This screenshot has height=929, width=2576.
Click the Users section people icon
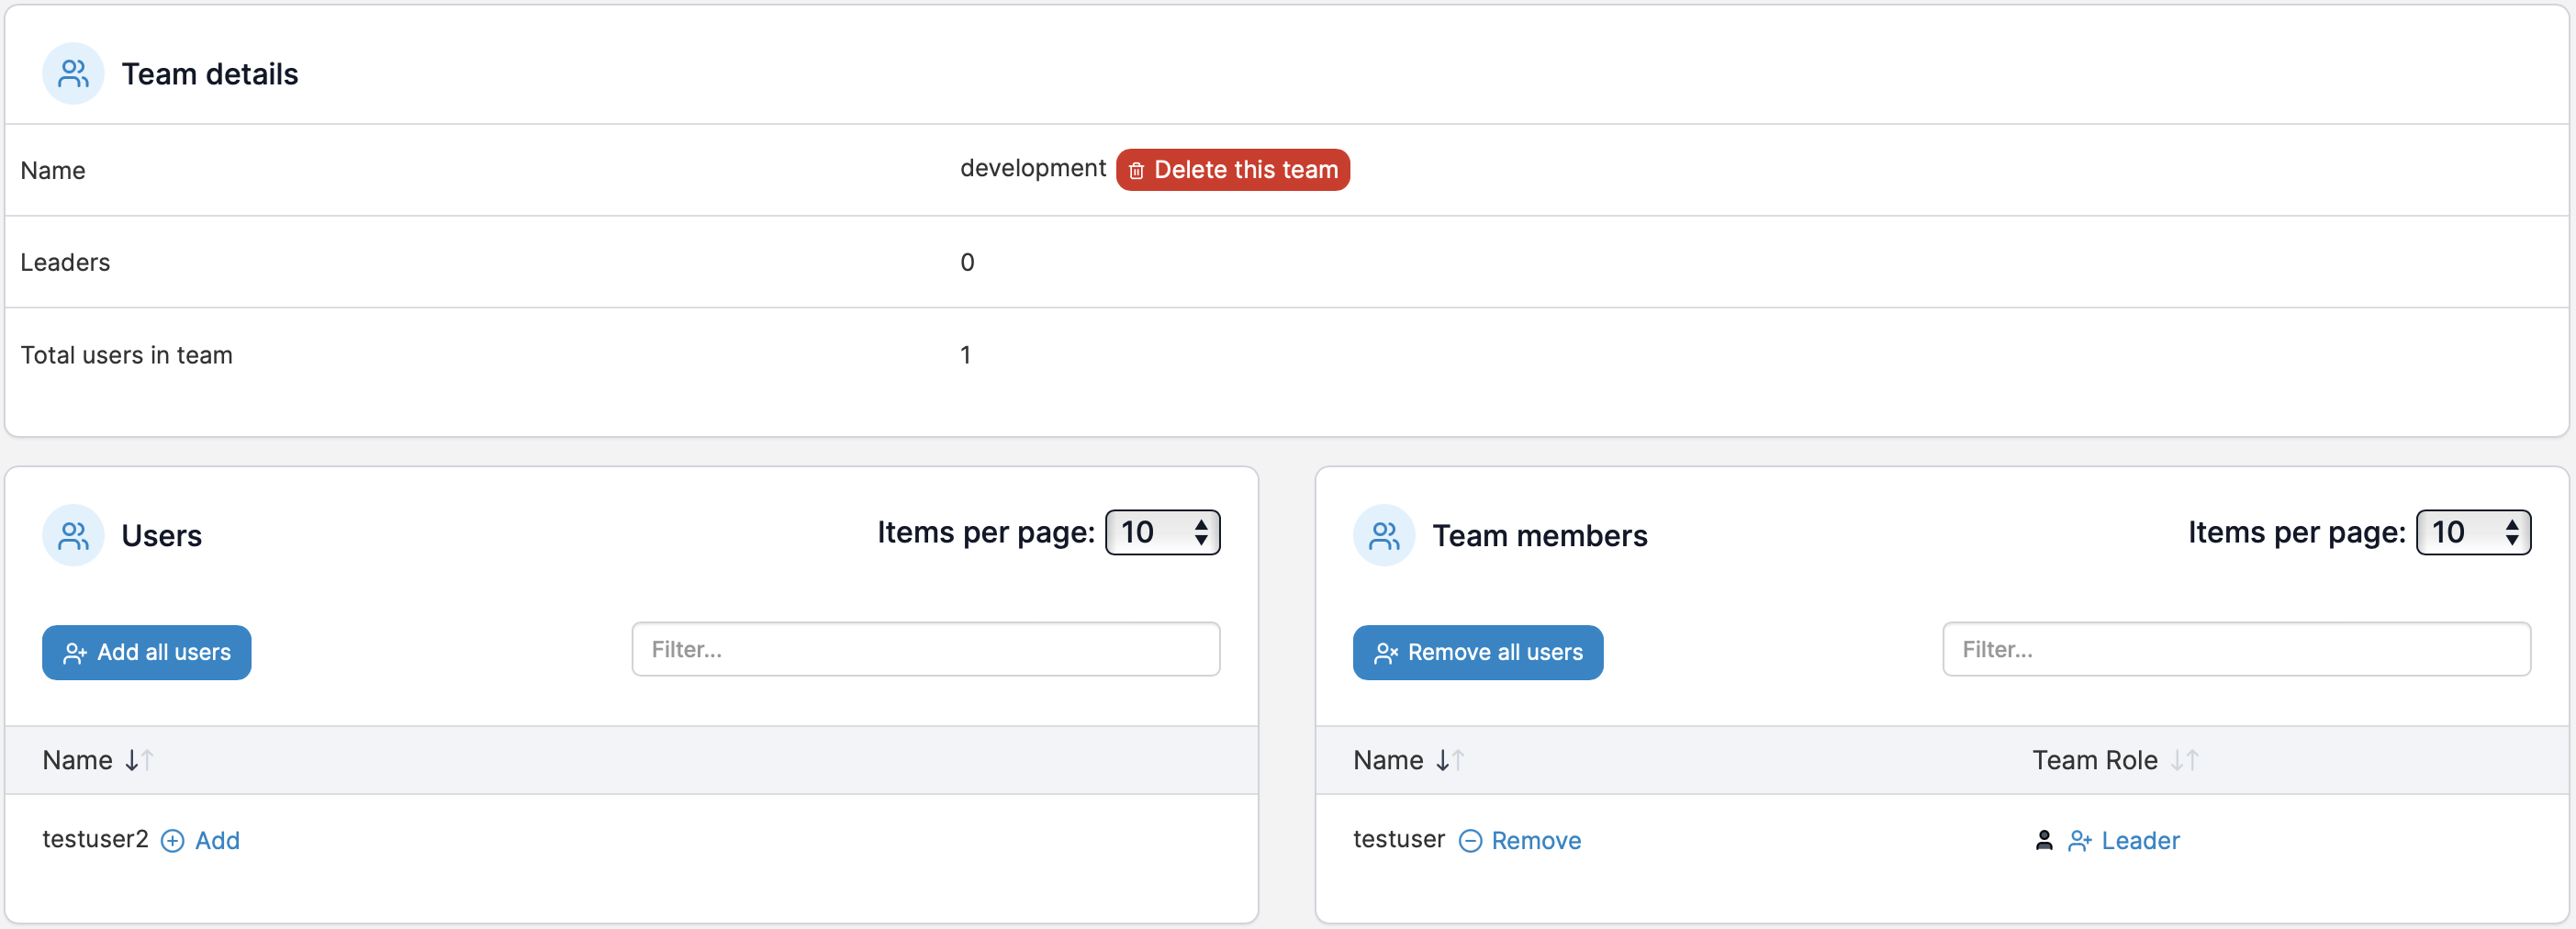click(x=73, y=535)
